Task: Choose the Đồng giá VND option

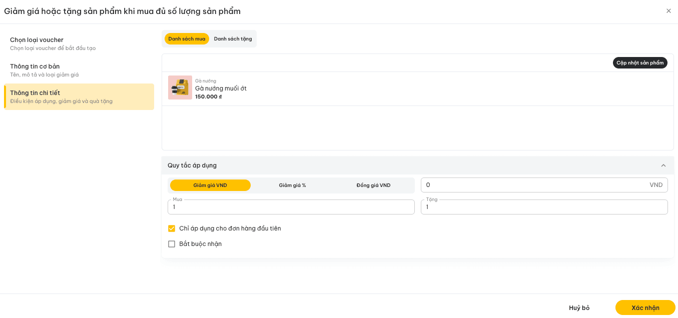Action: [x=373, y=185]
